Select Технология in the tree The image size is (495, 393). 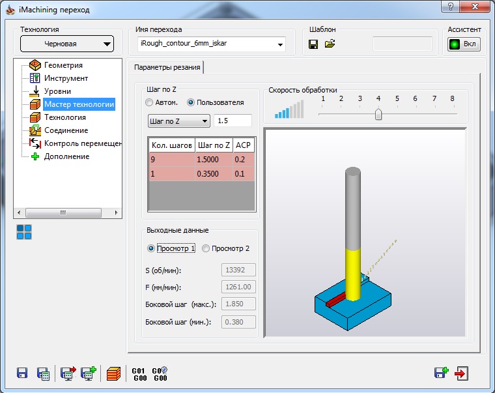tap(65, 117)
